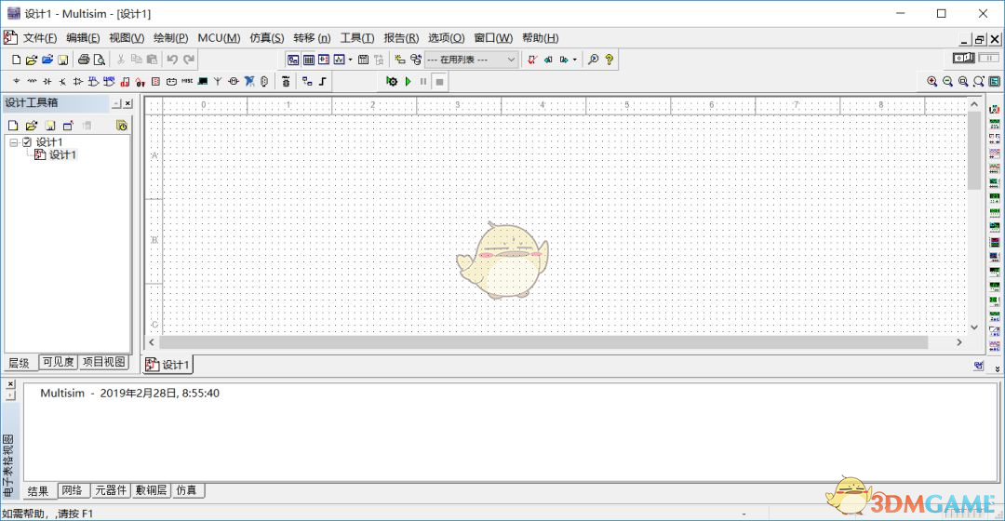Screen dimensions: 1005x521
Task: Select the 设计1 schematic tree item
Action: pos(62,154)
